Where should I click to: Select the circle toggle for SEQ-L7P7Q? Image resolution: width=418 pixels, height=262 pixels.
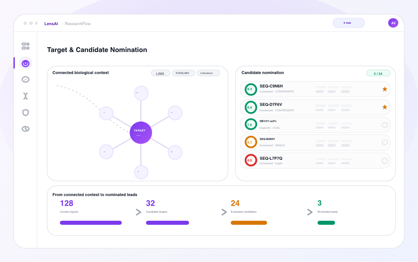384,161
